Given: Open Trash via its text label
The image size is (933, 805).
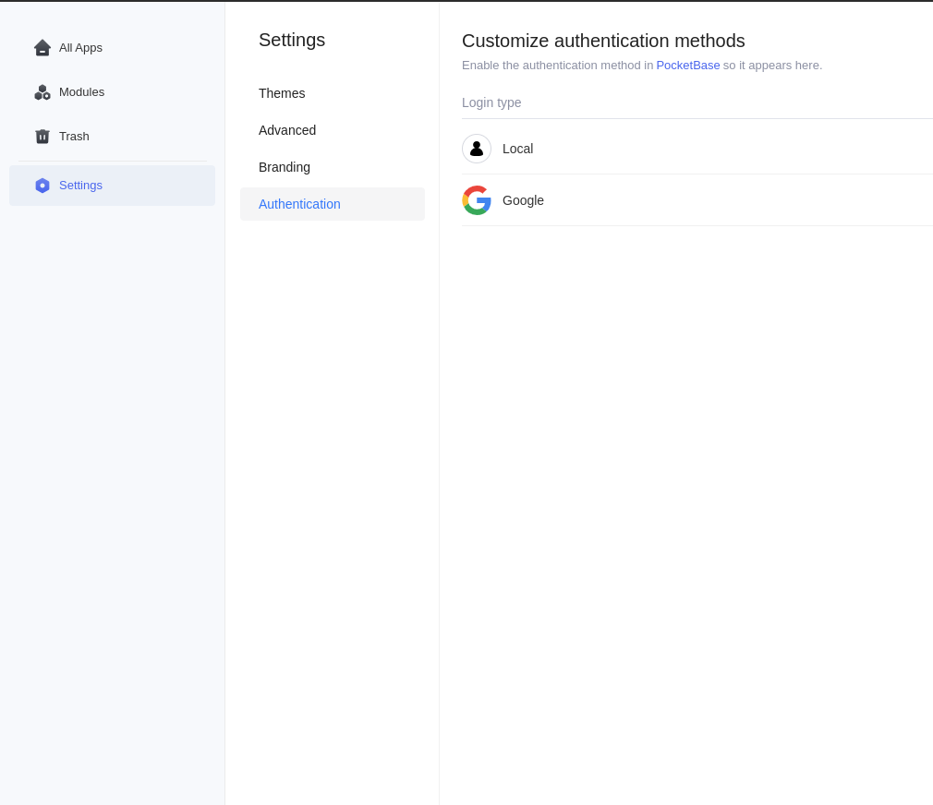Looking at the screenshot, I should pyautogui.click(x=74, y=137).
